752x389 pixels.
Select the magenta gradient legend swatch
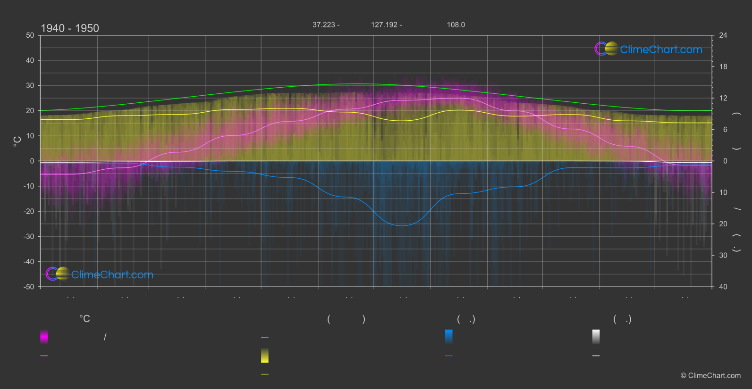pos(44,337)
